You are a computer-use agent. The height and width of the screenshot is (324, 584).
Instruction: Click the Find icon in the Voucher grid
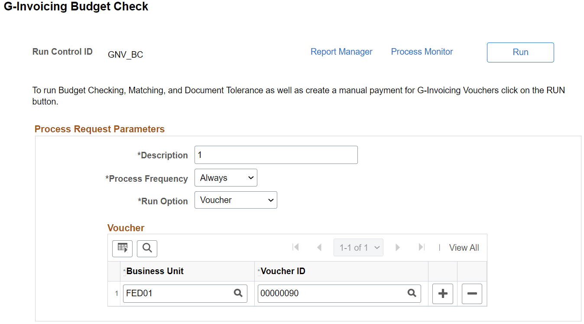(147, 248)
